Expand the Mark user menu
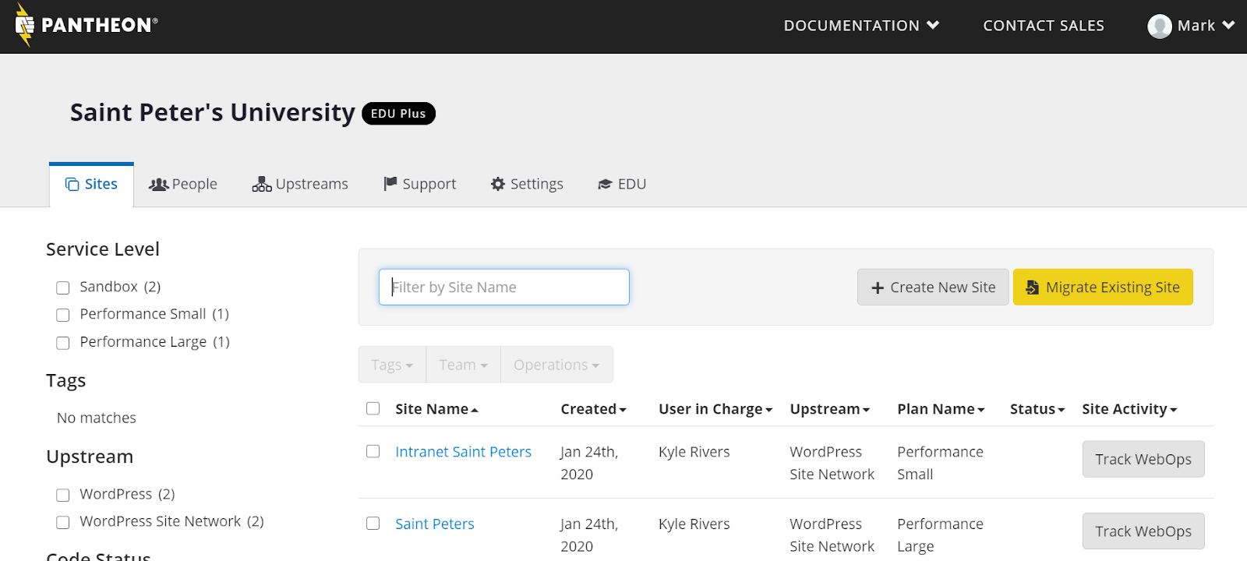This screenshot has height=561, width=1247. (x=1191, y=26)
